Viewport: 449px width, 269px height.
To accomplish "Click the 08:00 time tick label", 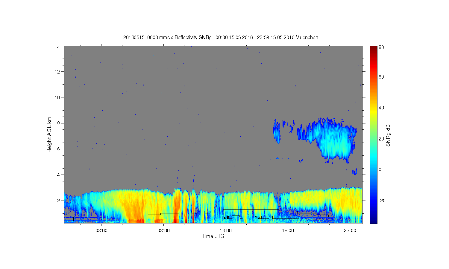I will [164, 231].
